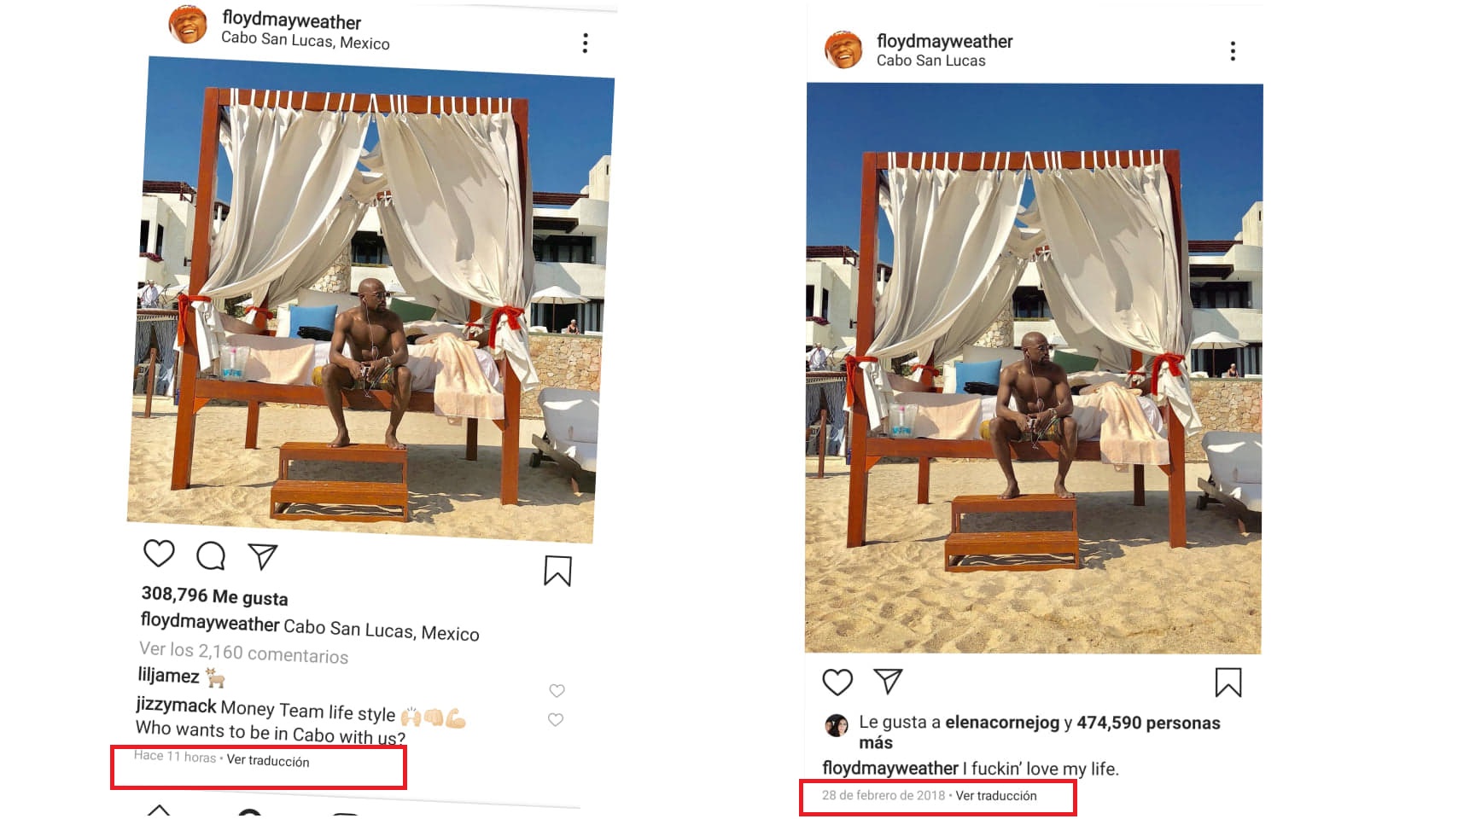The image size is (1458, 819).
Task: Like the jizzymack comment
Action: (x=556, y=719)
